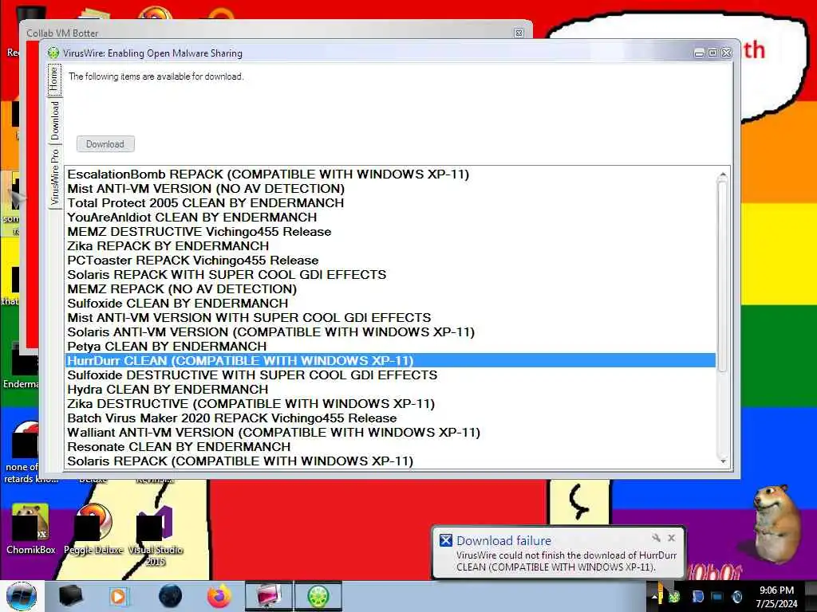Select MEMZ REPACK (NO AV DETECTION)
817x612 pixels.
coord(390,288)
